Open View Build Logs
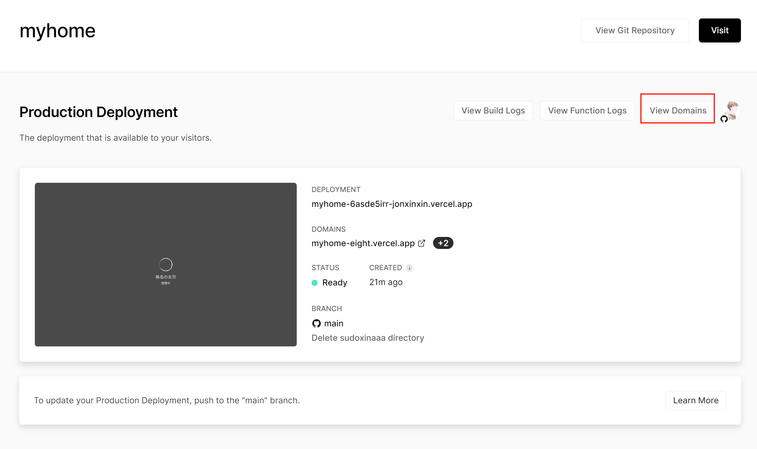Viewport: 757px width, 449px height. point(493,111)
